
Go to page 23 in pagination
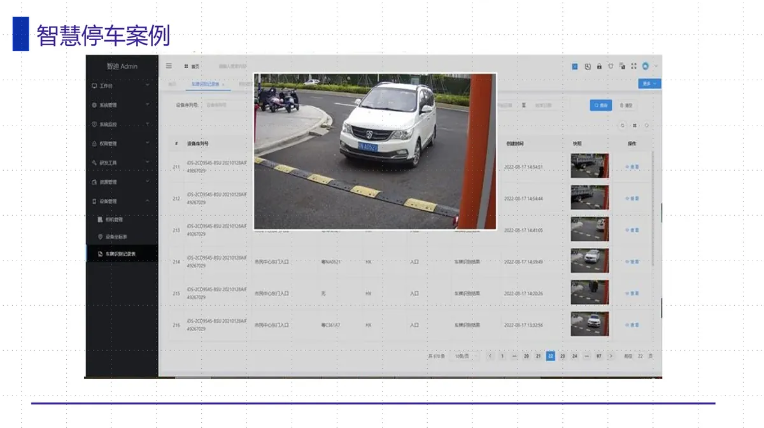click(x=562, y=356)
